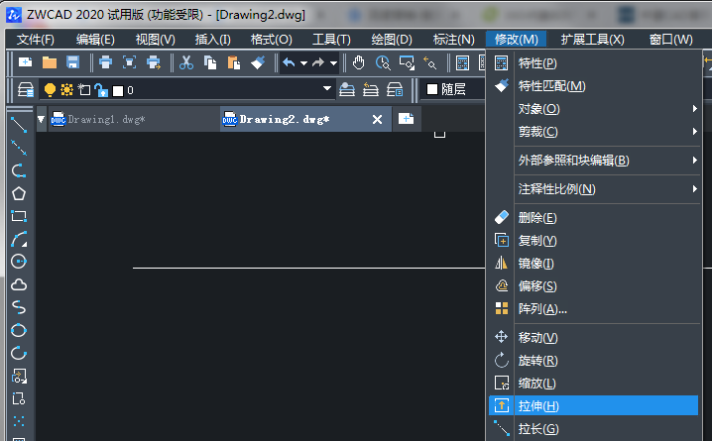Click the Save floppy disk icon
Viewport: 712px width, 441px height.
tap(72, 62)
